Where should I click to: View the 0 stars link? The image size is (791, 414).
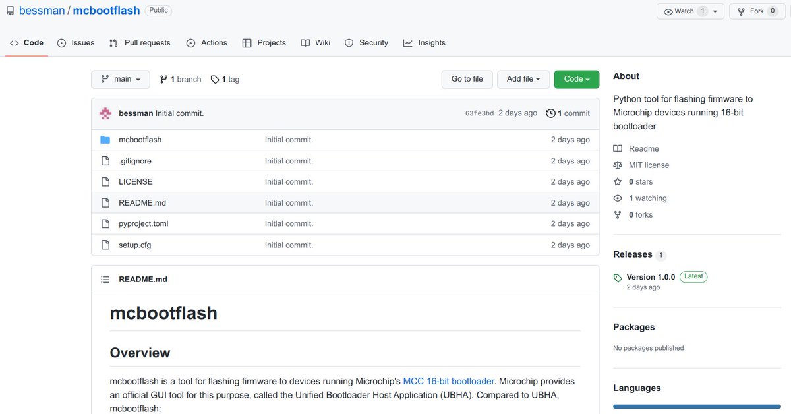point(641,182)
